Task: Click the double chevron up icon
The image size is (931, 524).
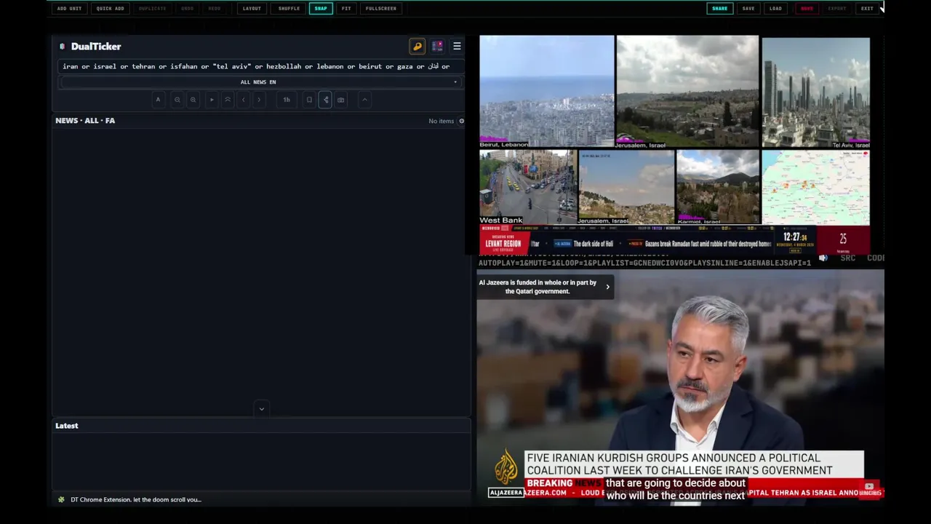Action: [x=228, y=100]
